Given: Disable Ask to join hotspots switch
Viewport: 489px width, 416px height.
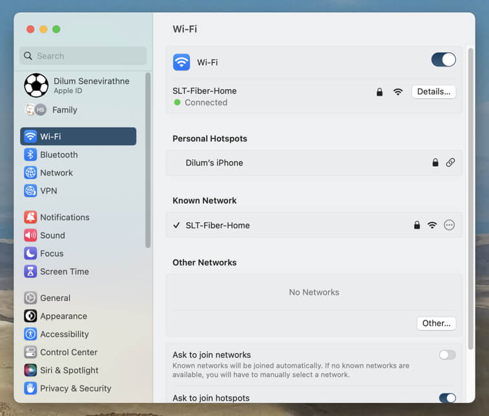Looking at the screenshot, I should tap(448, 398).
